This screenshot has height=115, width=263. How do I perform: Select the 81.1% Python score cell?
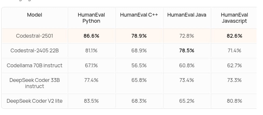91,50
